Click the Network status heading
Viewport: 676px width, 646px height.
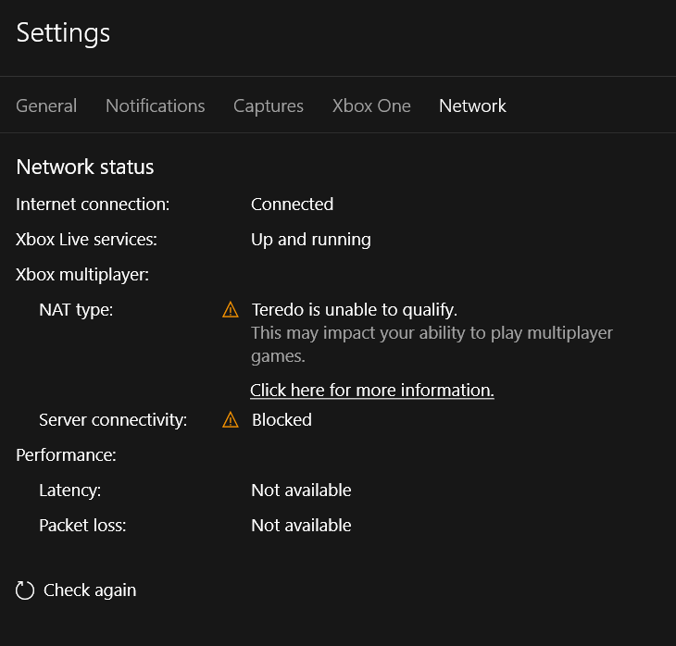[x=85, y=167]
